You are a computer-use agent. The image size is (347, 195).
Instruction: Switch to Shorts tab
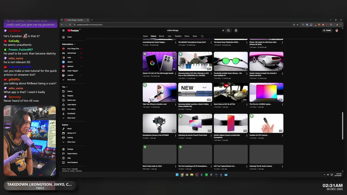[161, 36]
